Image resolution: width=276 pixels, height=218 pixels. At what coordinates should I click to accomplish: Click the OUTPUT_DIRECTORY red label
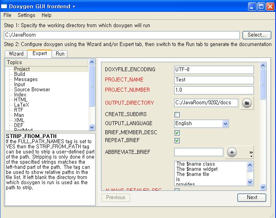[129, 103]
